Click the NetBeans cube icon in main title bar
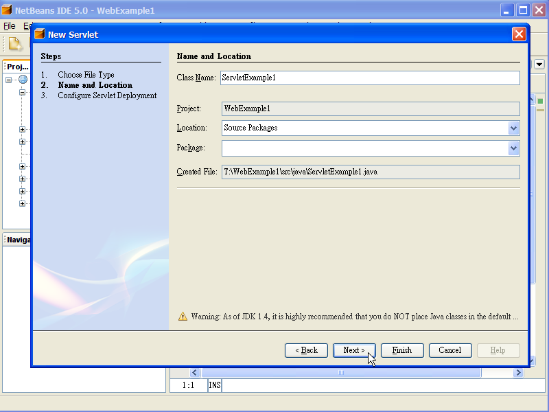549x412 pixels. (x=7, y=10)
